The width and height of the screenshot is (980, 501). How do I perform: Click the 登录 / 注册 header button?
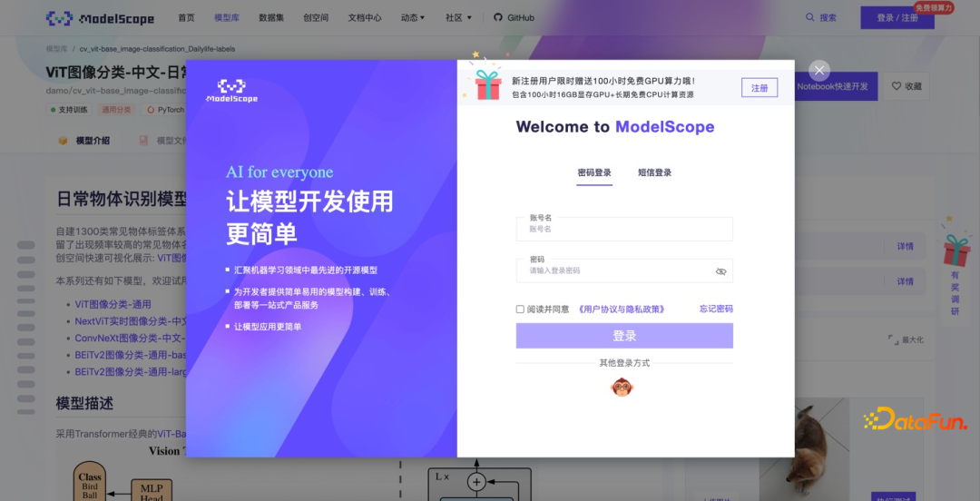[x=897, y=18]
